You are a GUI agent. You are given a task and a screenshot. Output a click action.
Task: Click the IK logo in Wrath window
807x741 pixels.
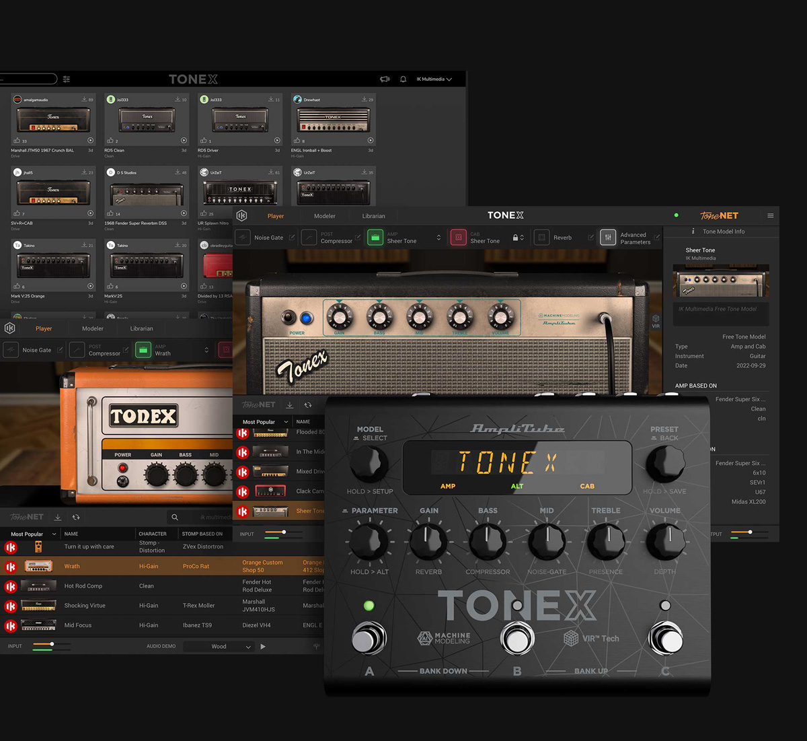[9, 328]
